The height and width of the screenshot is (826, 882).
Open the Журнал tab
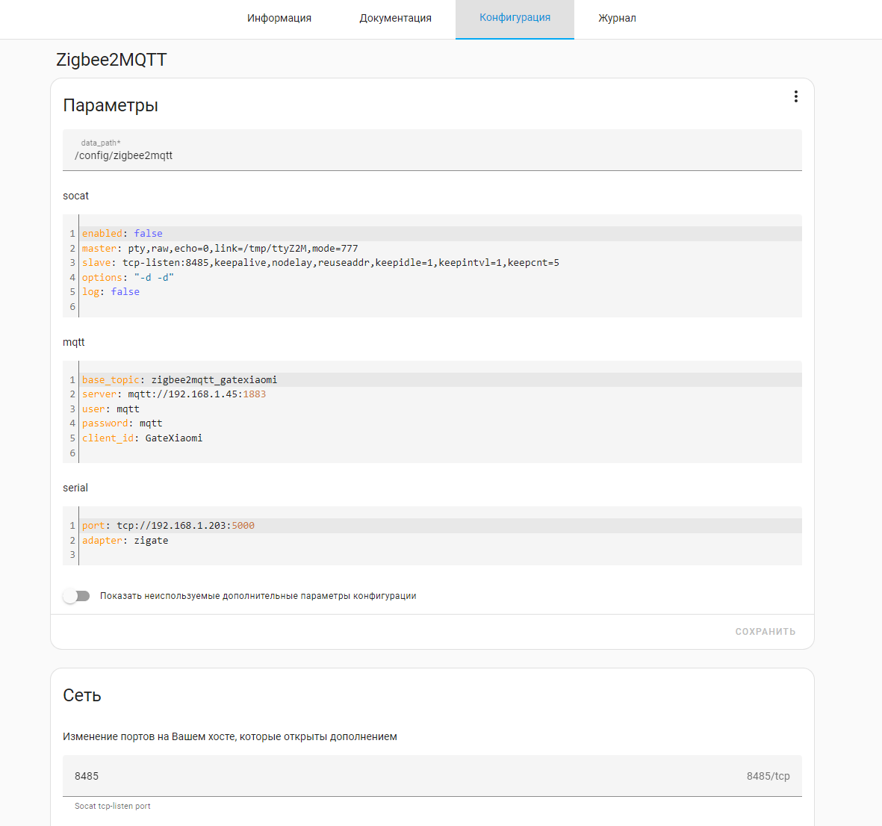coord(617,19)
